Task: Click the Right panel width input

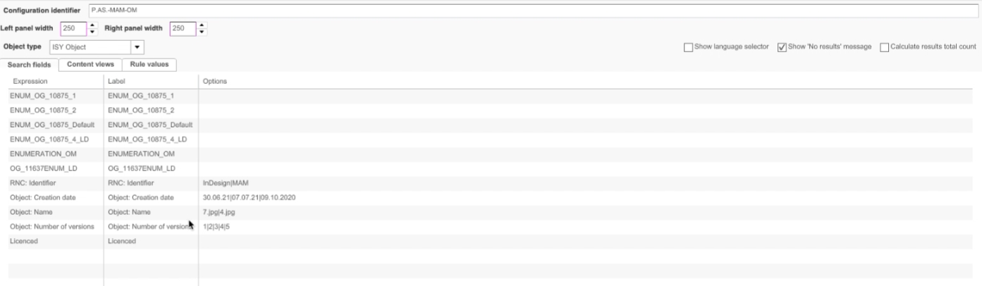Action: coord(181,29)
